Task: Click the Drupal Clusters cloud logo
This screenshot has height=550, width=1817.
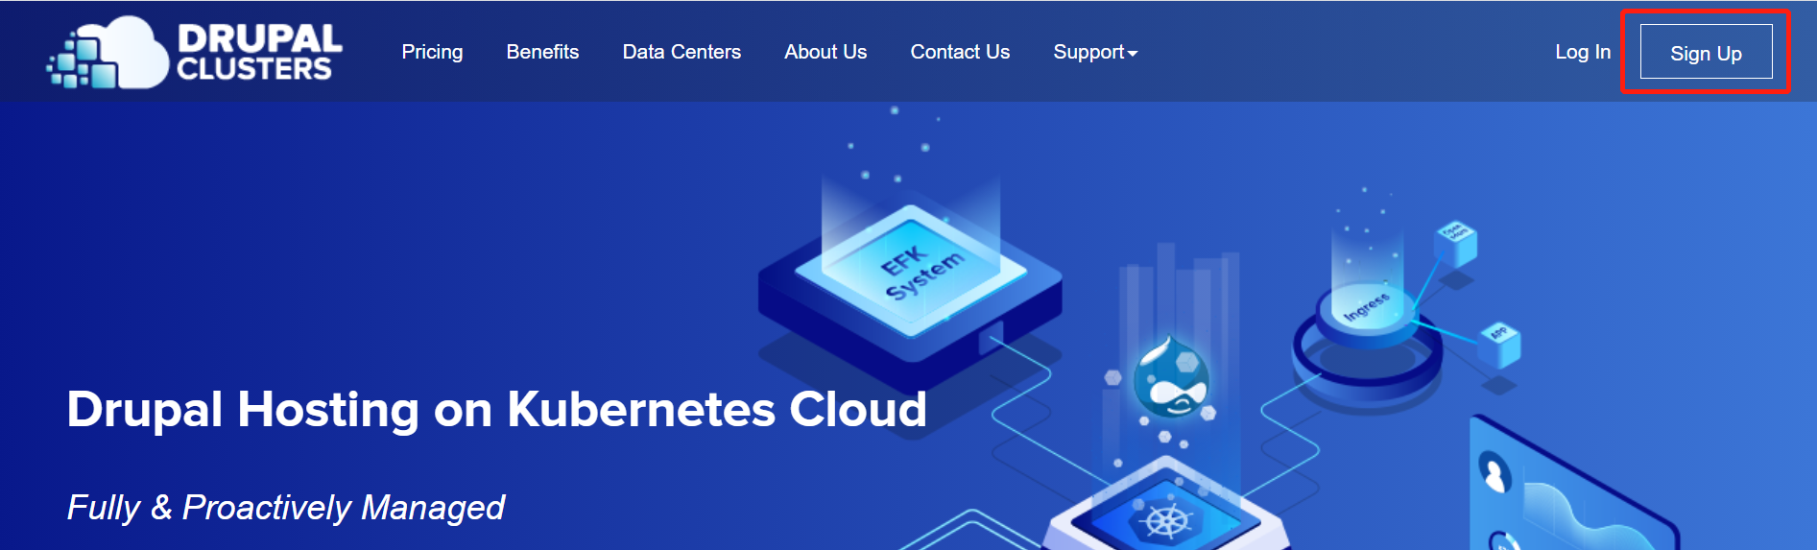Action: (108, 53)
